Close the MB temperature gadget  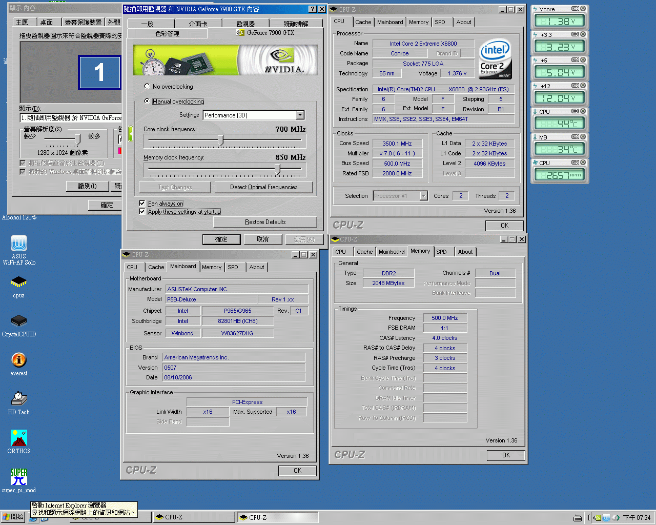583,137
